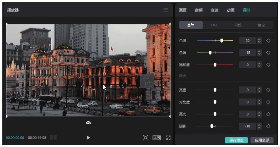Toggle keyframe diamond for 对比度
This screenshot has height=147, width=280.
coord(268,102)
